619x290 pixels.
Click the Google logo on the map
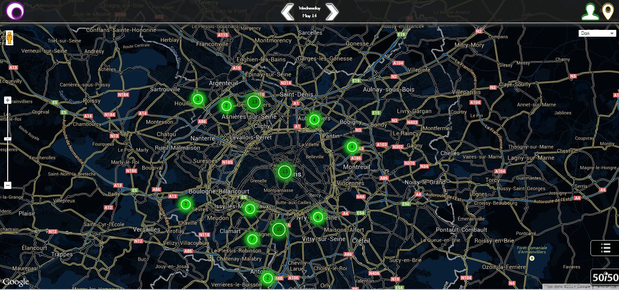coord(16,282)
